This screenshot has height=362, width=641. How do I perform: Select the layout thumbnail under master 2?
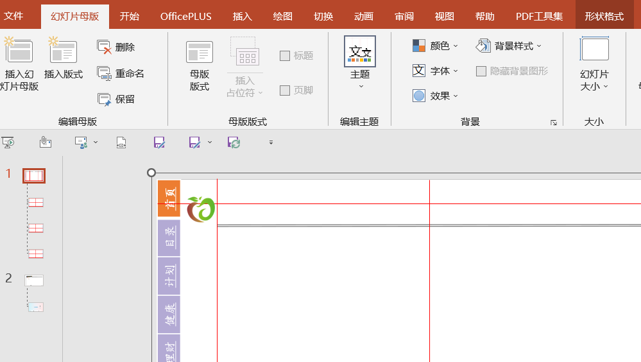coord(36,307)
